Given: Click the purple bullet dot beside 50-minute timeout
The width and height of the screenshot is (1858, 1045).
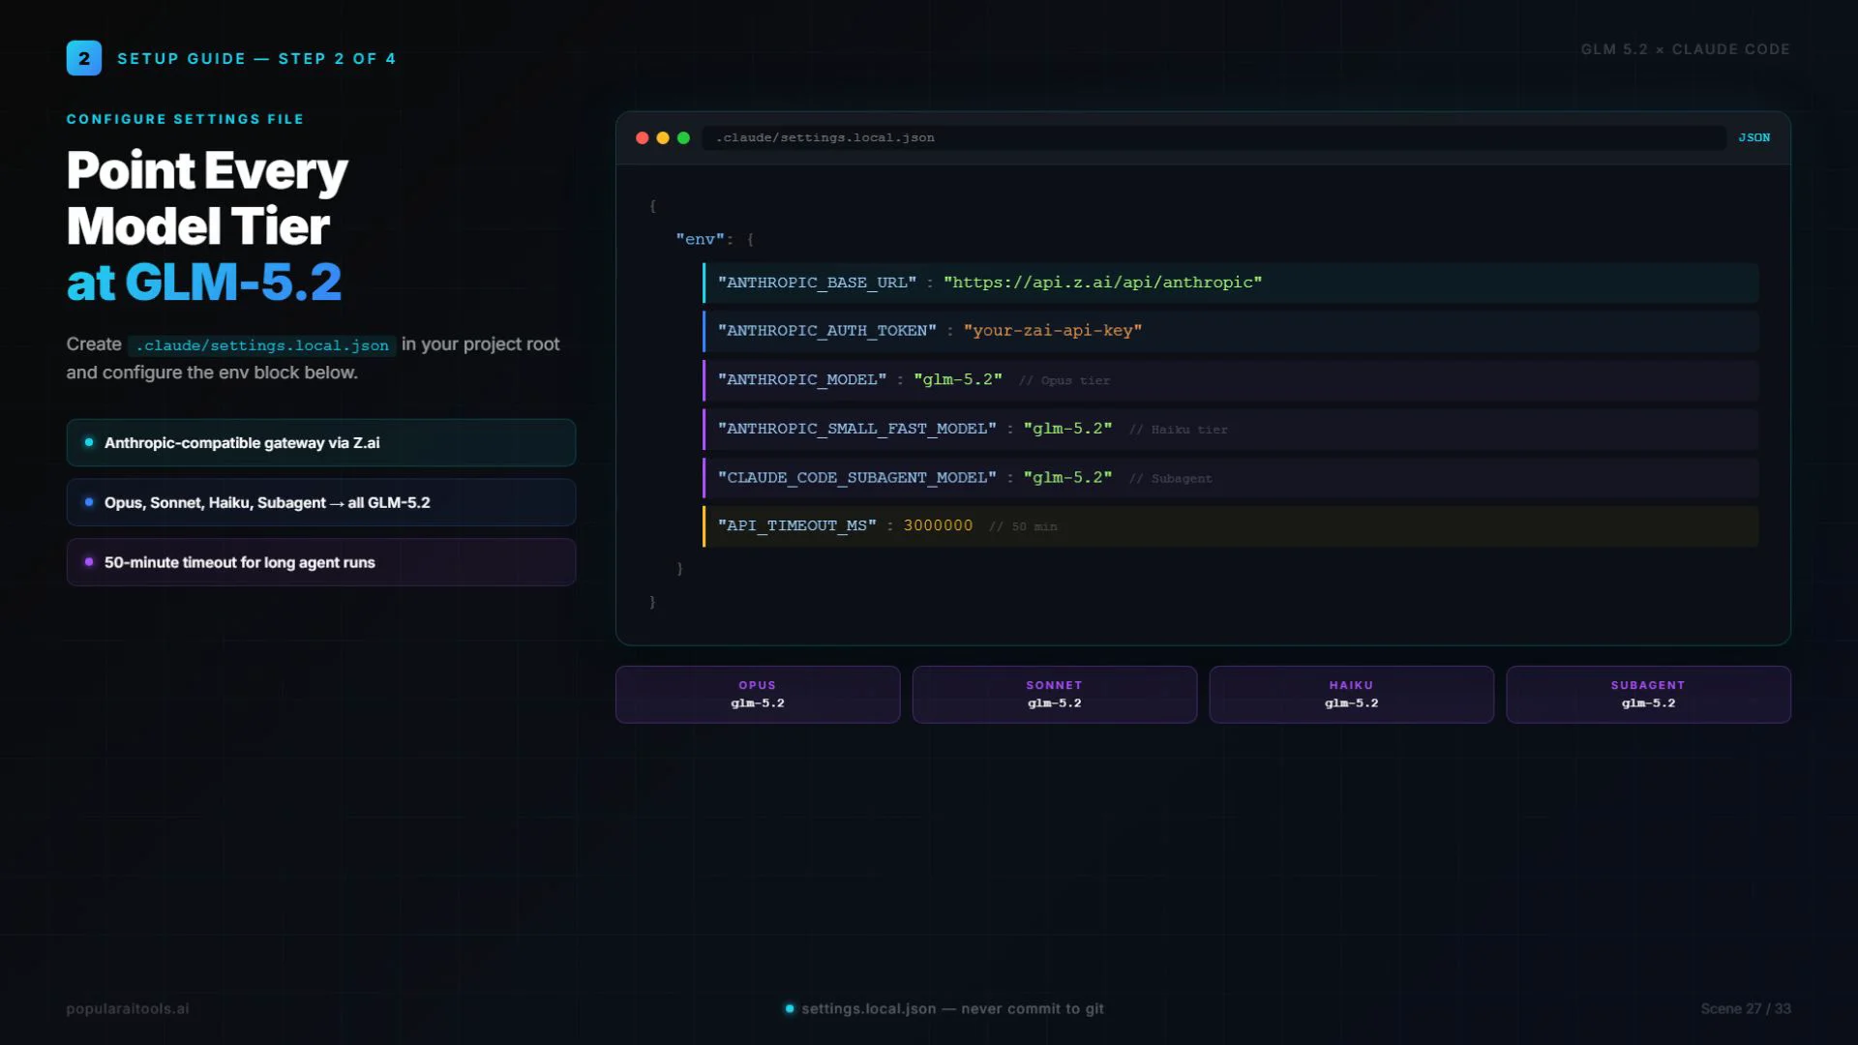Looking at the screenshot, I should pos(89,562).
